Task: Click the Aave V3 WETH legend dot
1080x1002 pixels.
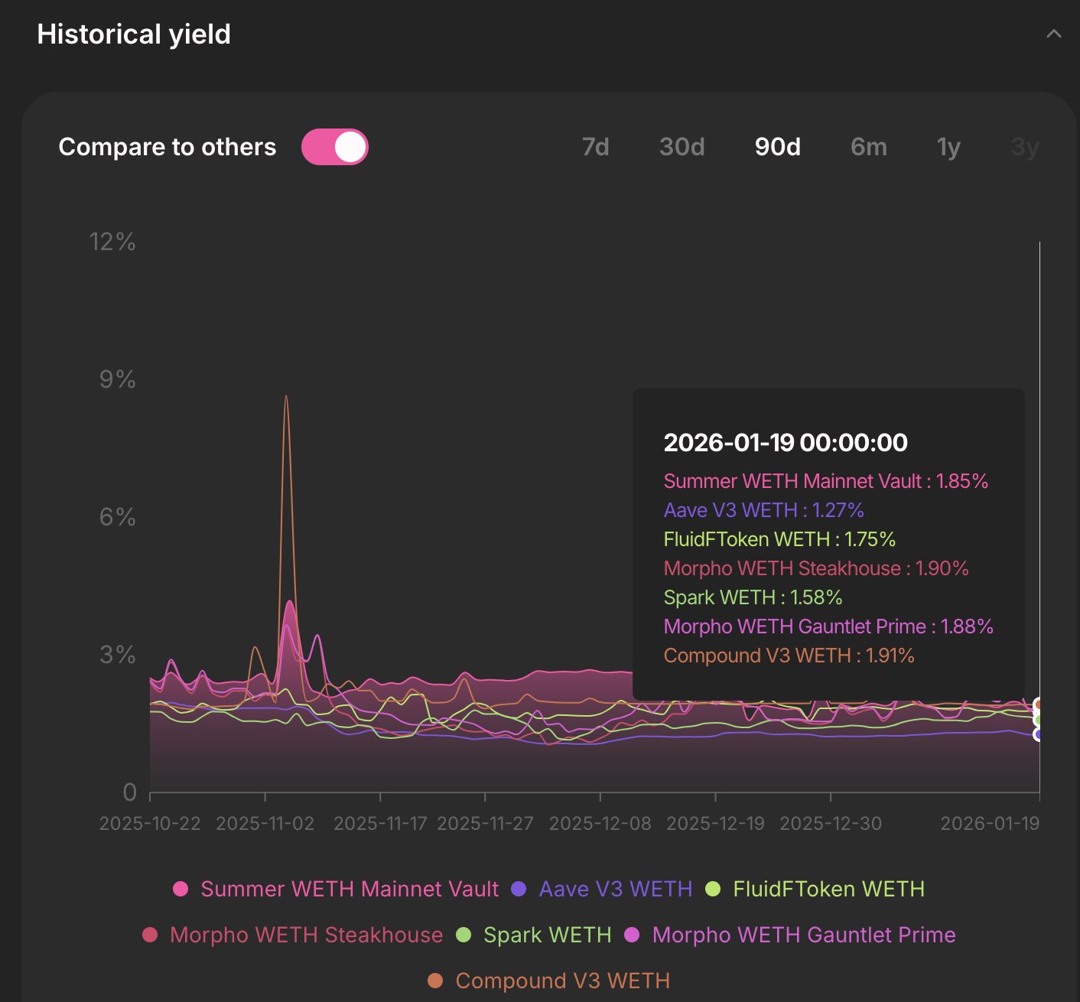Action: click(x=519, y=889)
